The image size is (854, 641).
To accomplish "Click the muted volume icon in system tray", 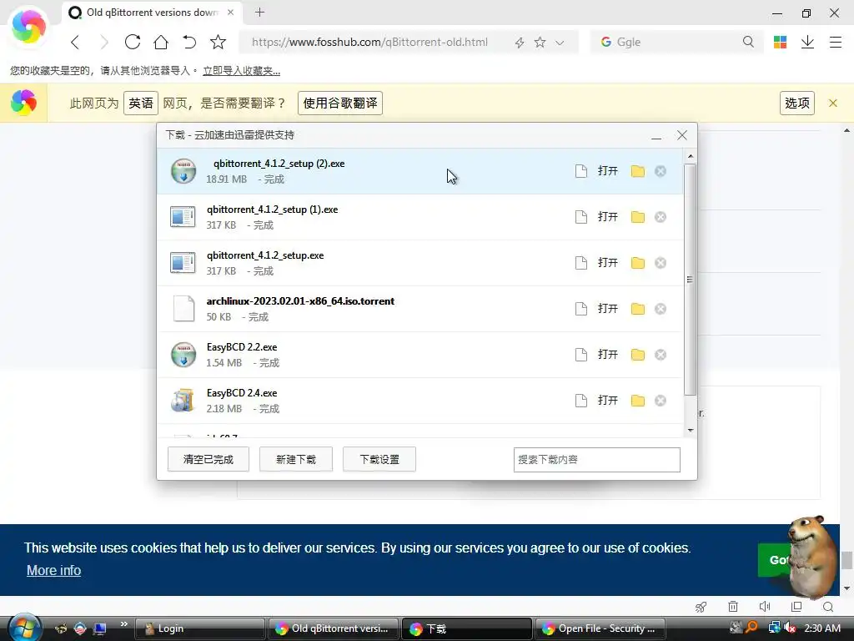I will click(x=791, y=628).
